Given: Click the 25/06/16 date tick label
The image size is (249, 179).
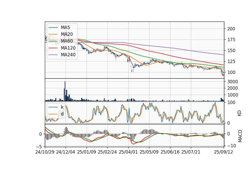Looking at the screenshot, I should point(170,152).
